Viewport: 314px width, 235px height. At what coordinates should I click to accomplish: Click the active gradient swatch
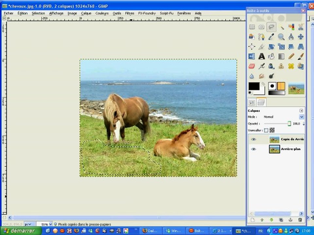click(277, 93)
